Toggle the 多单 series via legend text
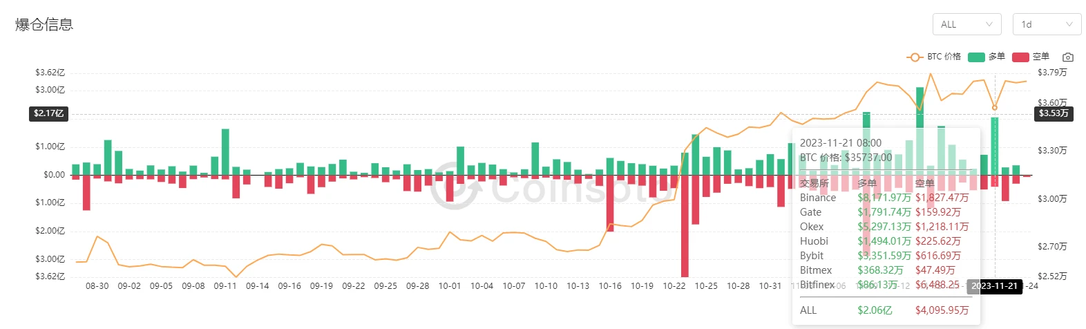The height and width of the screenshot is (329, 1086). (x=997, y=57)
